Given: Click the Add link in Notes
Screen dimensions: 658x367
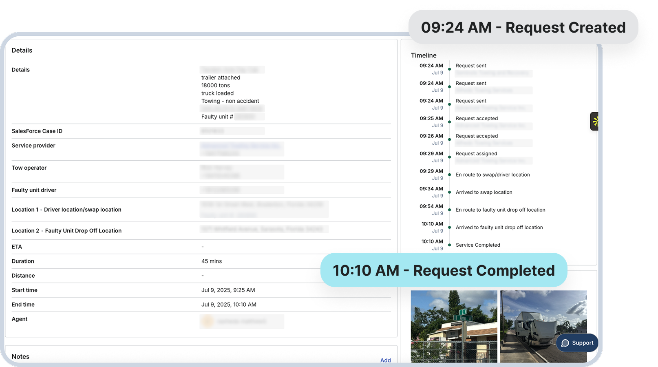Looking at the screenshot, I should [385, 360].
